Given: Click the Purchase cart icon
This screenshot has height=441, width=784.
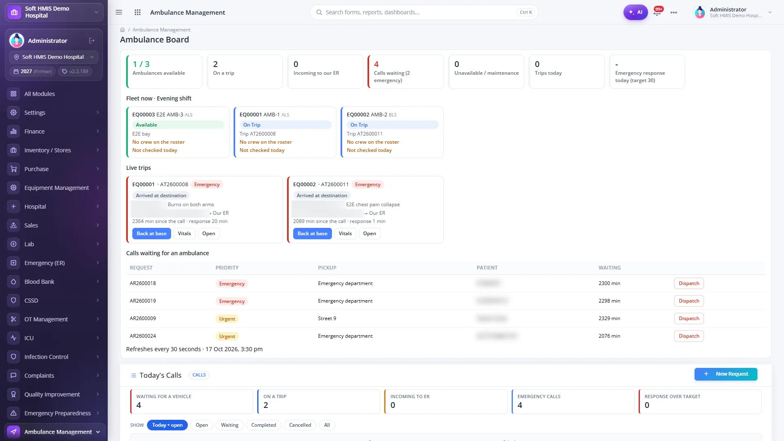Looking at the screenshot, I should coord(13,169).
